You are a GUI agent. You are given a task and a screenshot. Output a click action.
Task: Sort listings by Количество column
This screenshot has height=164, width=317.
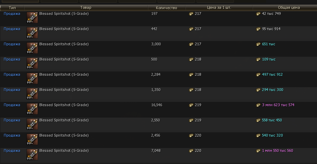click(x=166, y=7)
